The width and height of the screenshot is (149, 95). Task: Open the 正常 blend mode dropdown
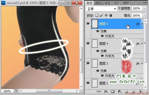[101, 9]
